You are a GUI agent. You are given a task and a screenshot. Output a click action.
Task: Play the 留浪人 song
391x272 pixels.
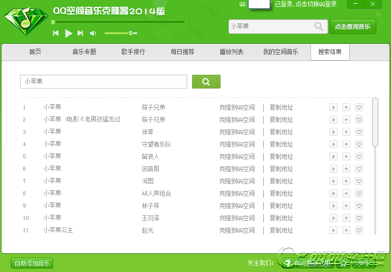tap(334, 156)
